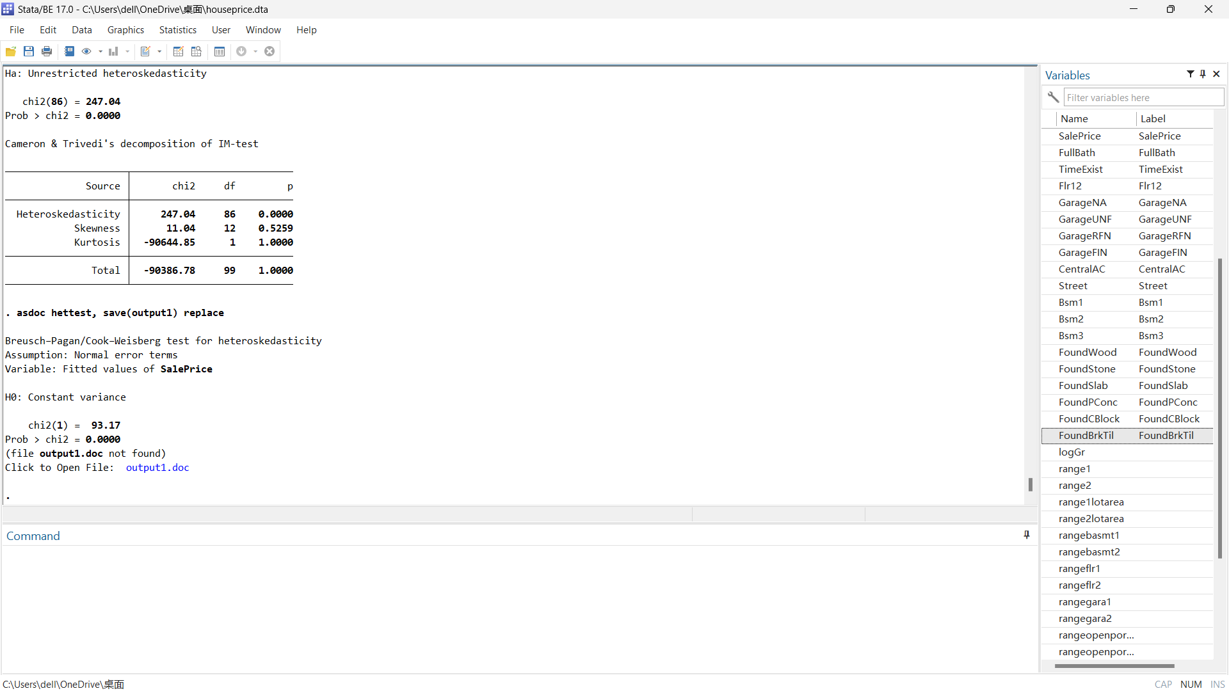Open the output1.doc link
1229x691 pixels.
(x=157, y=468)
